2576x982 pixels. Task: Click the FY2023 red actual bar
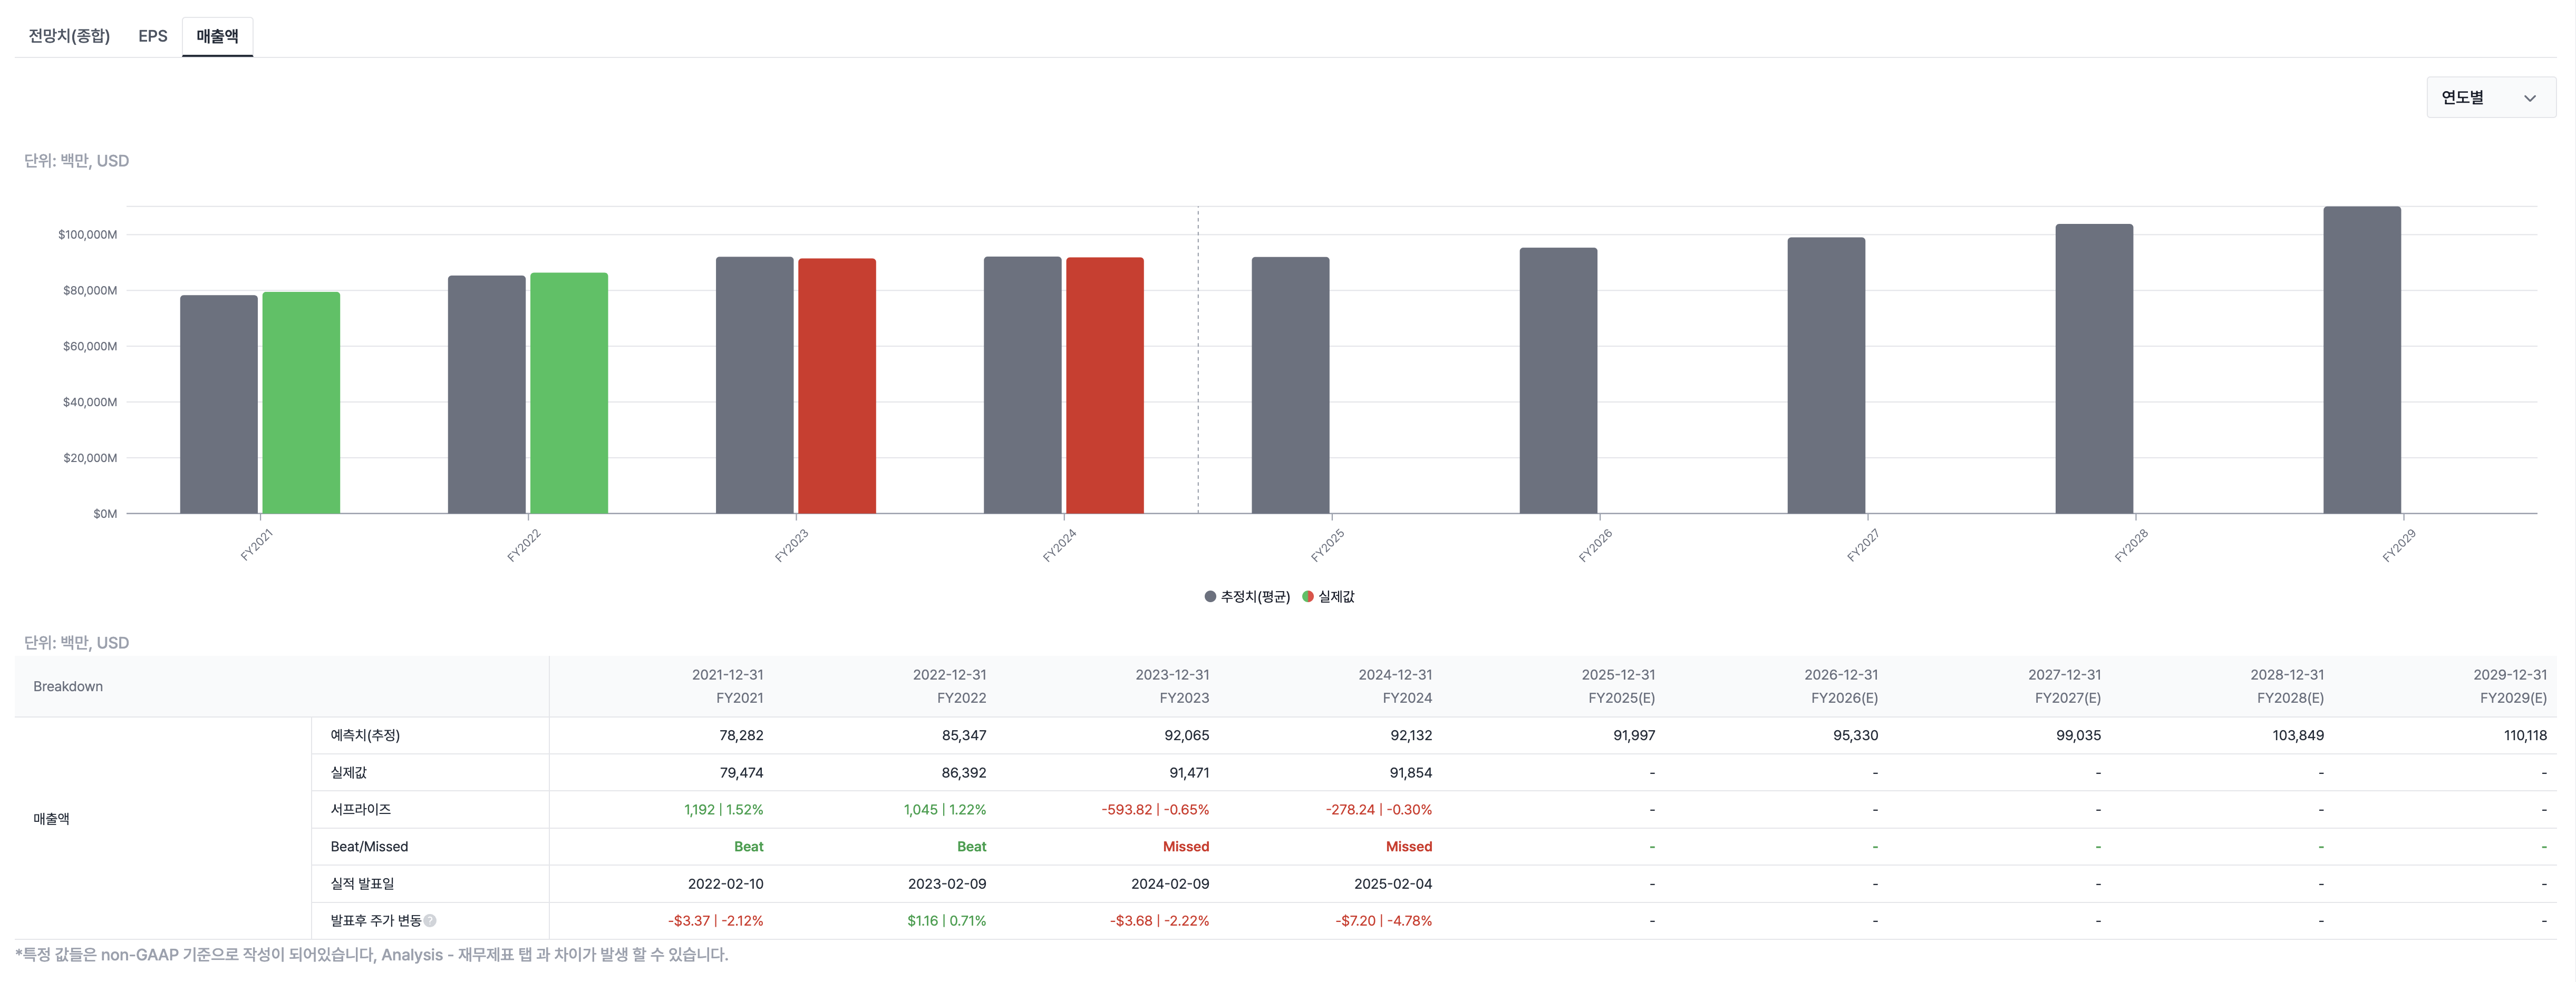tap(837, 386)
